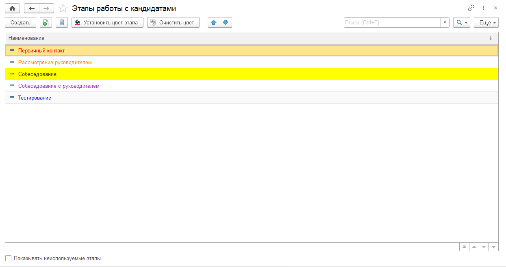The image size is (506, 267).
Task: Click the row icon beside Тестирование
Action: [12, 98]
